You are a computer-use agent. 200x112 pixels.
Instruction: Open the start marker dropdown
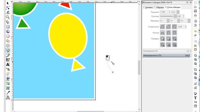click(x=165, y=21)
